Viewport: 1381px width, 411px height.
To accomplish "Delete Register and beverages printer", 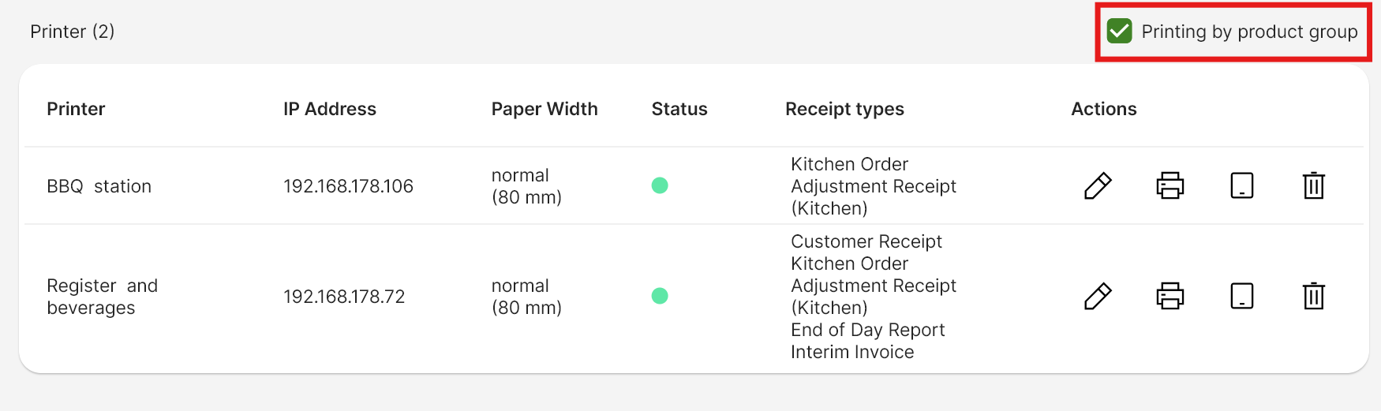I will tap(1314, 297).
